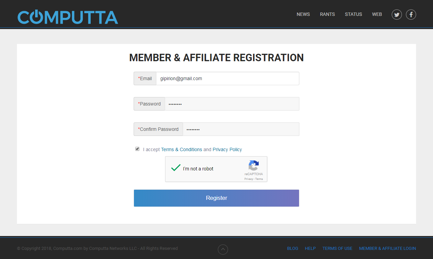Go to HELP in footer

[x=310, y=249]
